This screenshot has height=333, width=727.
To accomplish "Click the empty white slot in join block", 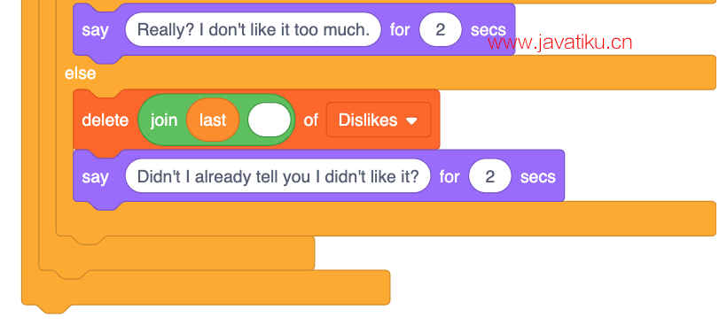I will (270, 120).
